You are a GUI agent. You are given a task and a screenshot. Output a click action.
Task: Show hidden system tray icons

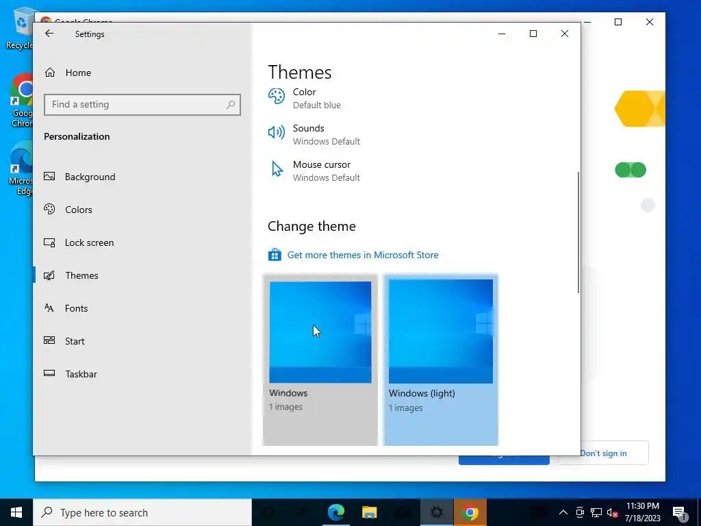coord(563,512)
